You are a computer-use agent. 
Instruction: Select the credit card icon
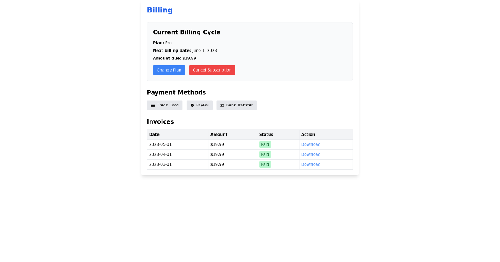point(153,105)
